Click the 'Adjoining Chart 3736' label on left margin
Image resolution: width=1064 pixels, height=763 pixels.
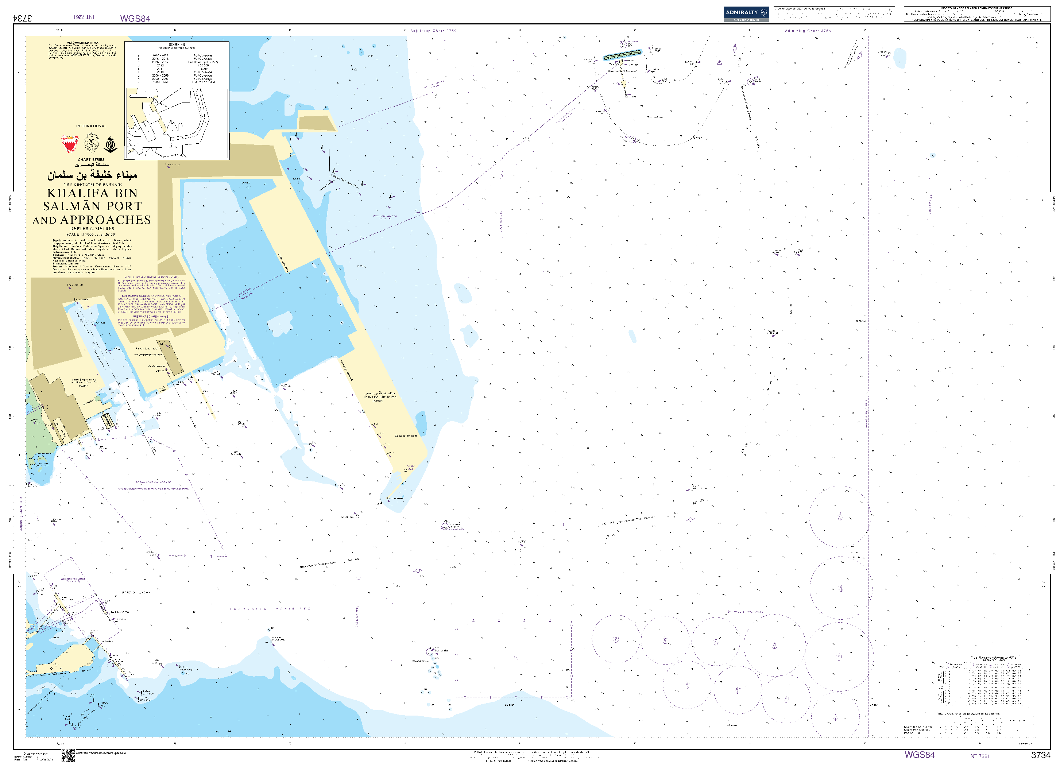click(21, 514)
